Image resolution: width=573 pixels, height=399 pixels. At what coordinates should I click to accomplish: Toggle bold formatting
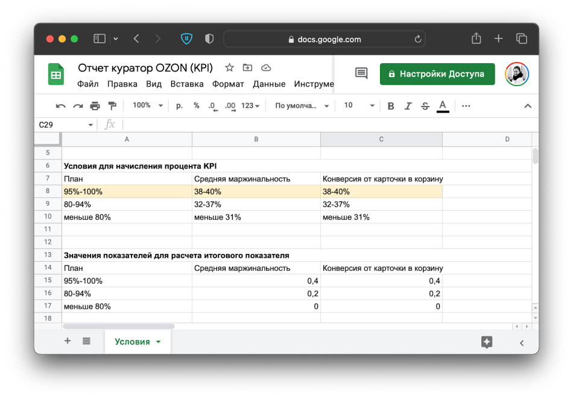[x=391, y=106]
